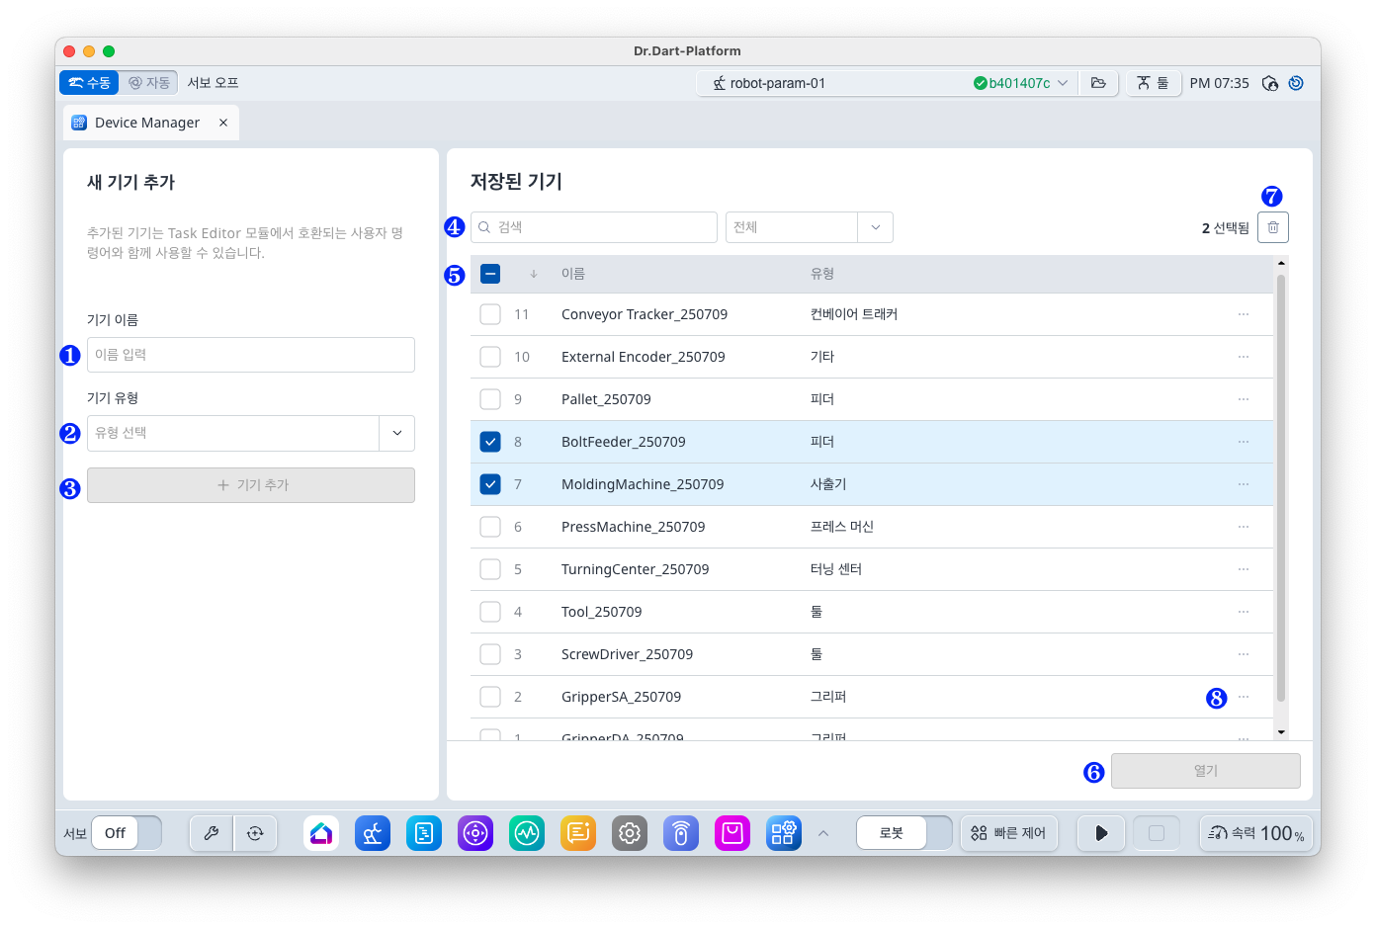Open the green status monitor module icon

click(527, 833)
